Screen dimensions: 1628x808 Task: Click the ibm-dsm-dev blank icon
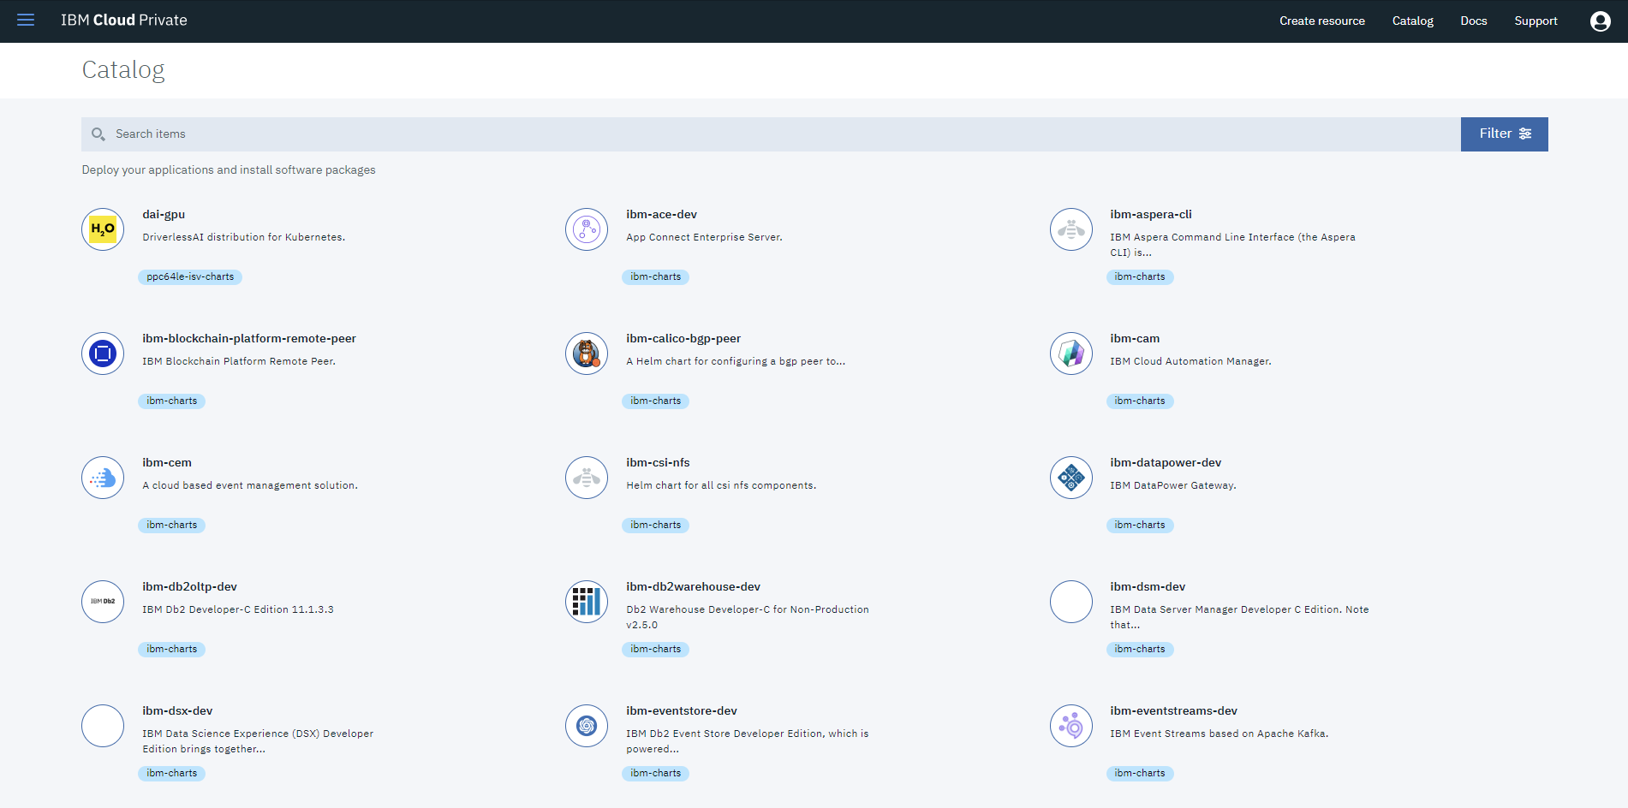pyautogui.click(x=1071, y=602)
